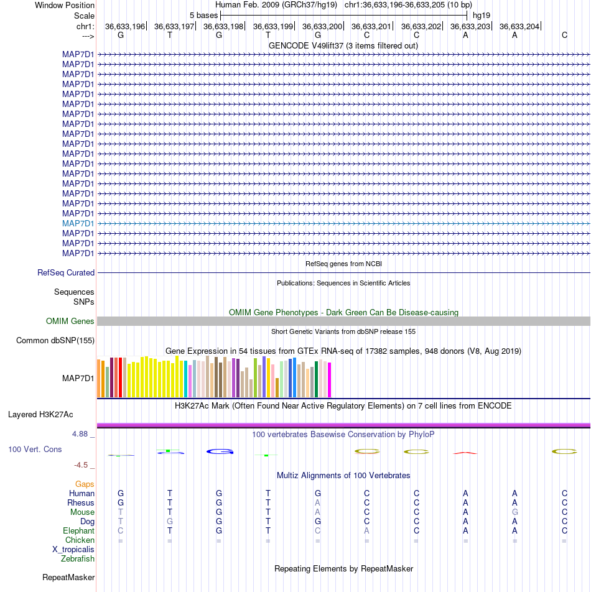Click the gray OMIM Genes item bar

point(343,321)
